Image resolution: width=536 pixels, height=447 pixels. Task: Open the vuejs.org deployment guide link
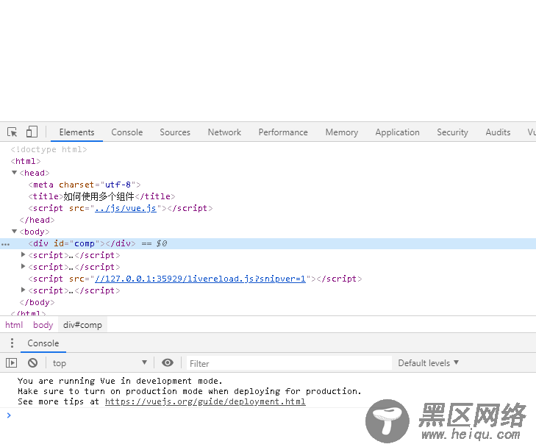[x=205, y=401]
